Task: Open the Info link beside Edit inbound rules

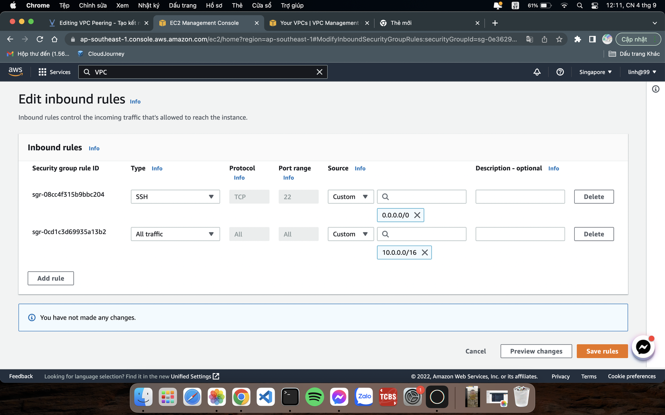Action: (x=135, y=101)
